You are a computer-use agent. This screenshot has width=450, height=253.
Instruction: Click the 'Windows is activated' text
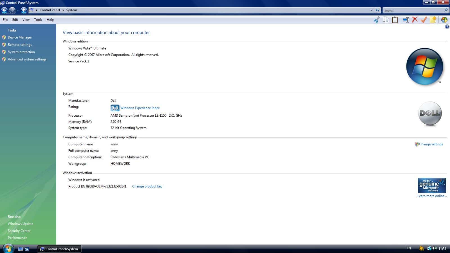84,180
